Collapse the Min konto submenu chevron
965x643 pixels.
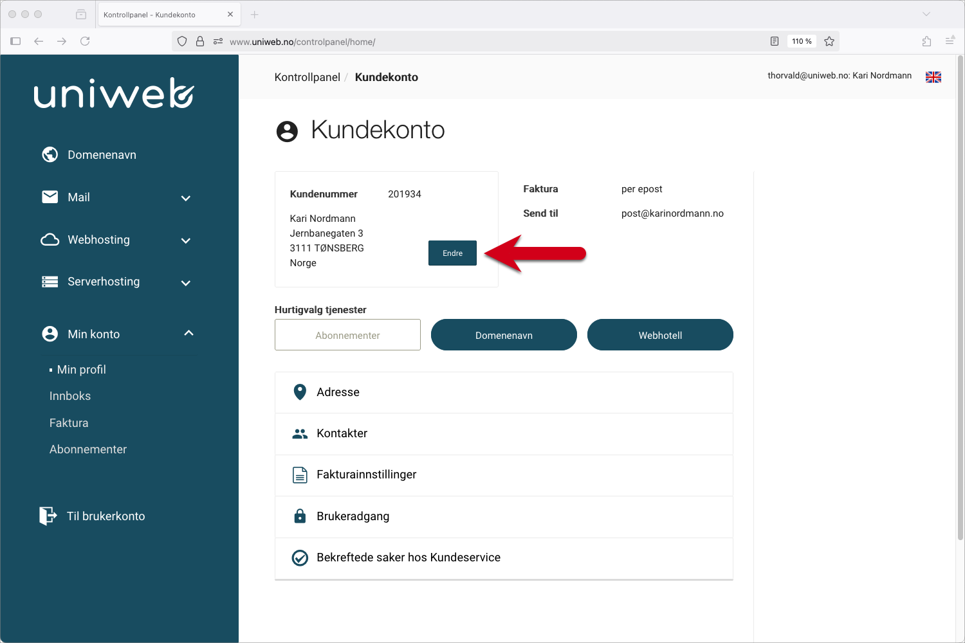[x=188, y=333]
